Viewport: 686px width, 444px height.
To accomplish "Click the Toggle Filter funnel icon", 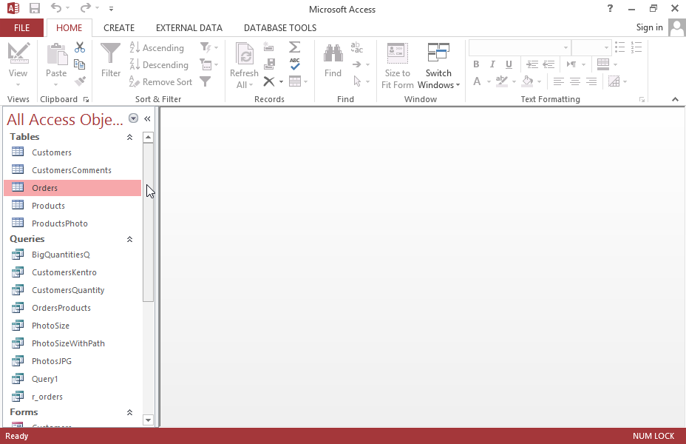I will pos(206,81).
